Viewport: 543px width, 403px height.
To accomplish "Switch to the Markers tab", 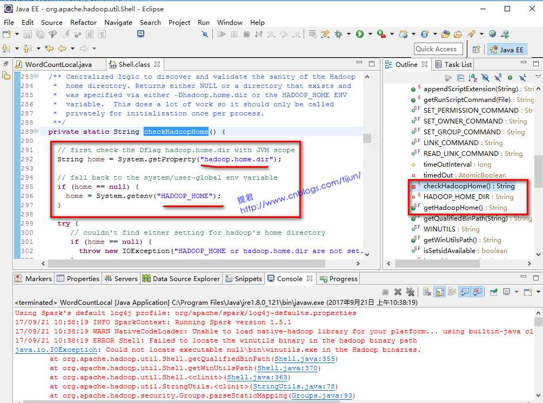I will (x=33, y=278).
